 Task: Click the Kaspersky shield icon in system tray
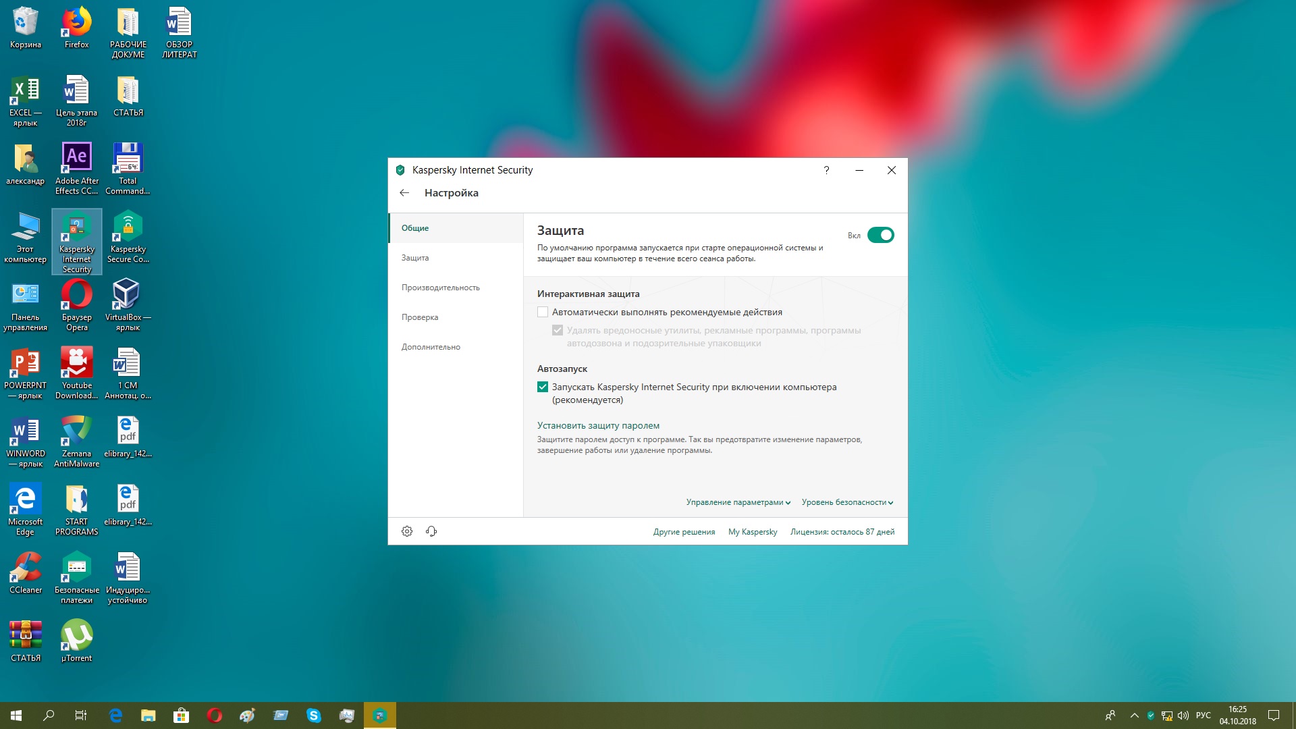point(1151,715)
